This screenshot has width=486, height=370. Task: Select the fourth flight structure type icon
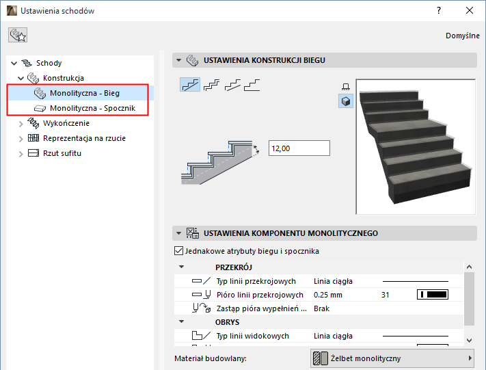(x=252, y=85)
